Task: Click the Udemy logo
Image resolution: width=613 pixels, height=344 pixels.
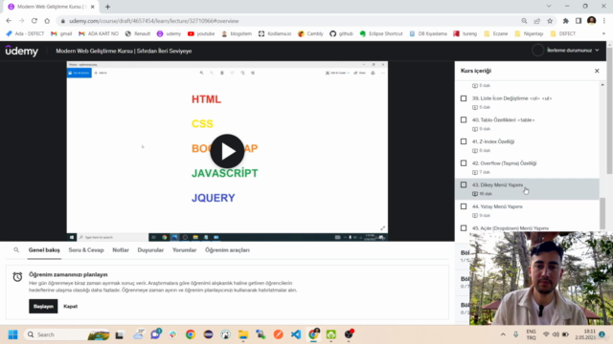Action: pyautogui.click(x=22, y=51)
